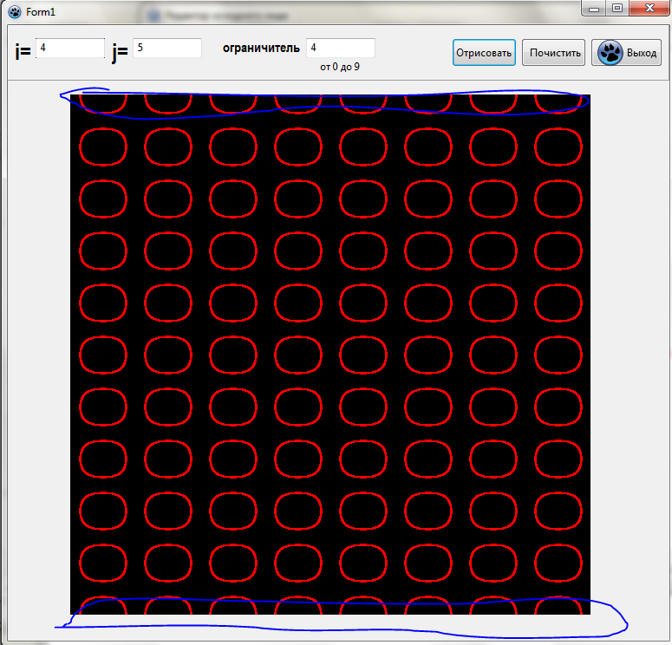
Task: Click the Form1 paw icon in title bar
Action: pyautogui.click(x=14, y=11)
